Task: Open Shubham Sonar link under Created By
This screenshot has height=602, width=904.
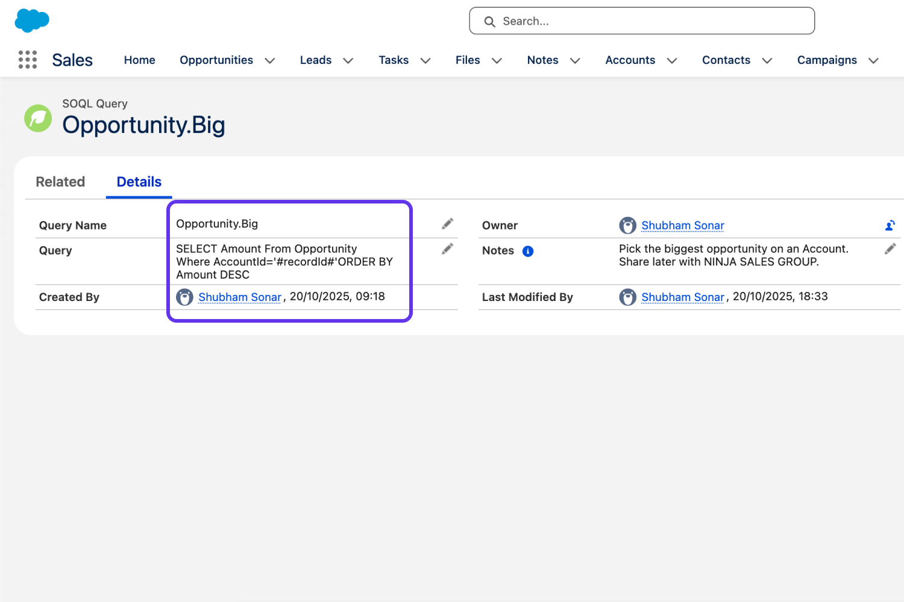Action: click(x=240, y=297)
